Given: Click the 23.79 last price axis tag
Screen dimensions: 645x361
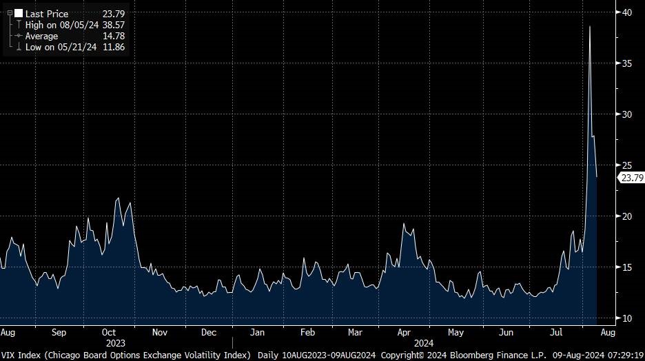Looking at the screenshot, I should pos(631,178).
